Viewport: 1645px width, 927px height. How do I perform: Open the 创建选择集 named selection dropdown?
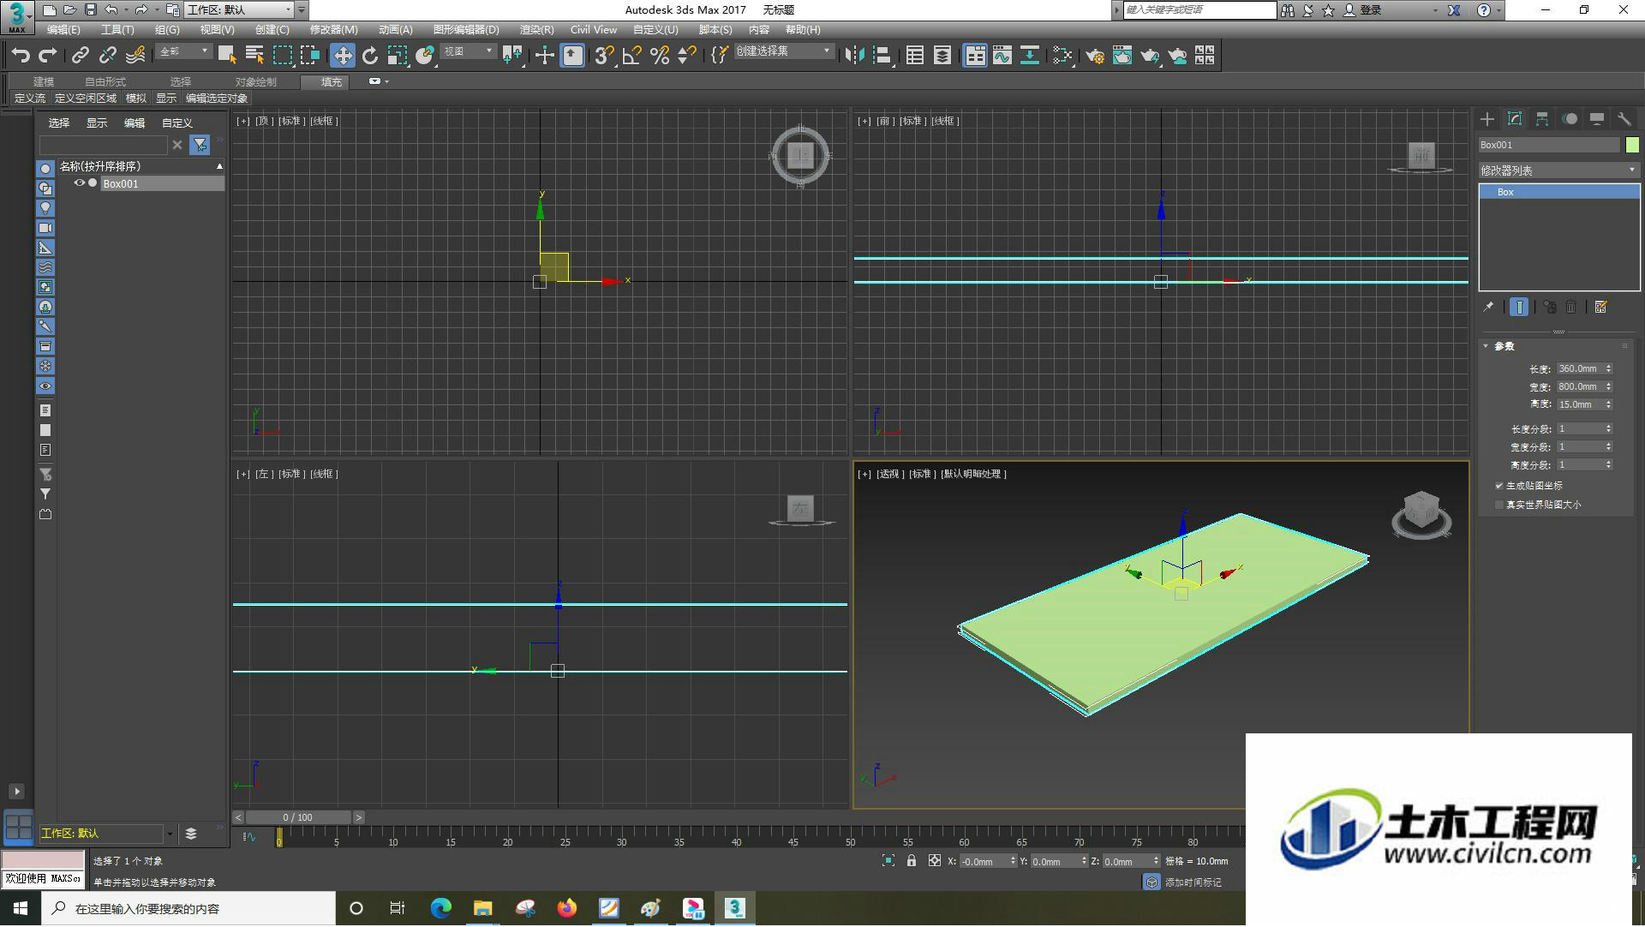point(783,51)
